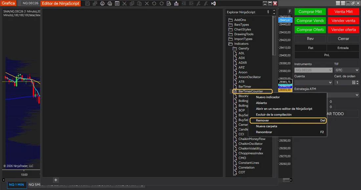Screen dimensions: 361x190
Task: Open Visual Studio via toolbar icon
Action: coord(213,4)
